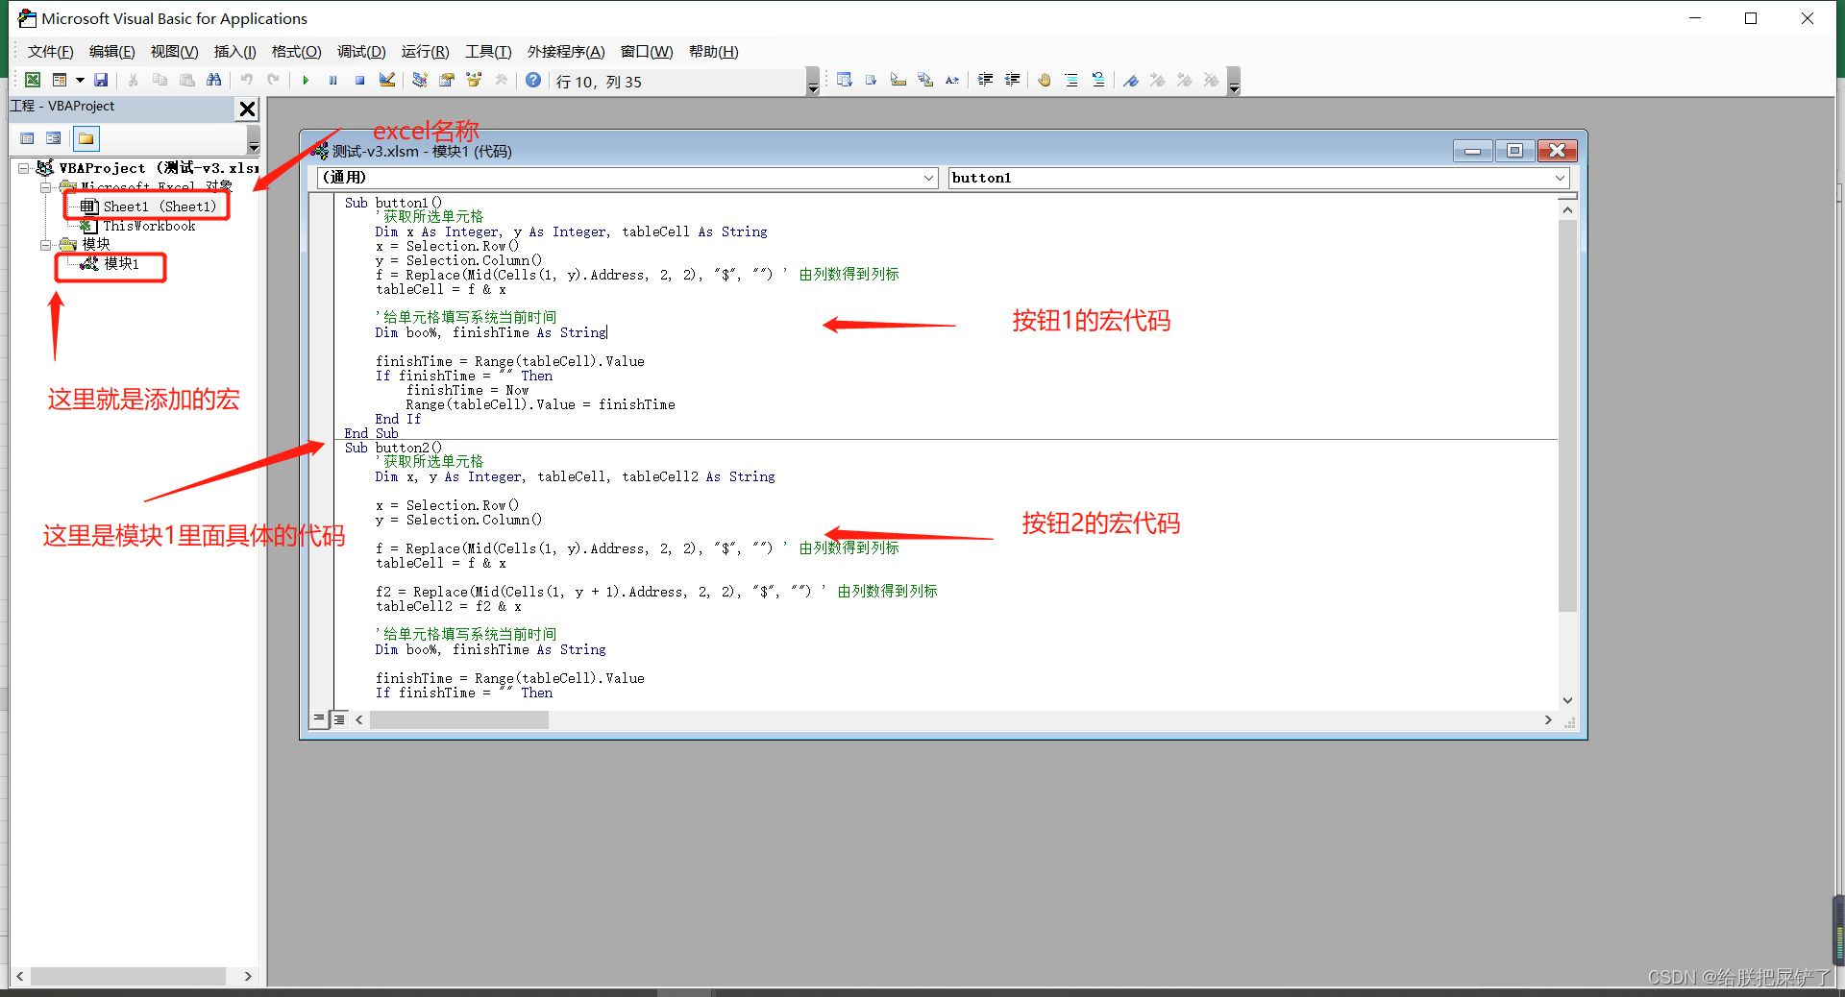Image resolution: width=1845 pixels, height=997 pixels.
Task: Click the Quick Info edit toolbar icon
Action: (898, 81)
